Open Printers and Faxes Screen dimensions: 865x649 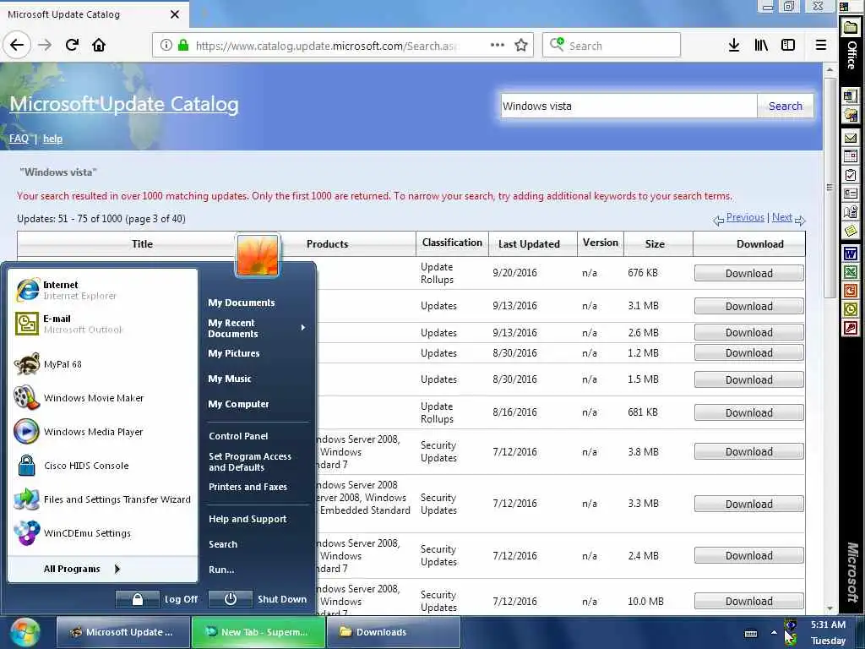click(248, 487)
